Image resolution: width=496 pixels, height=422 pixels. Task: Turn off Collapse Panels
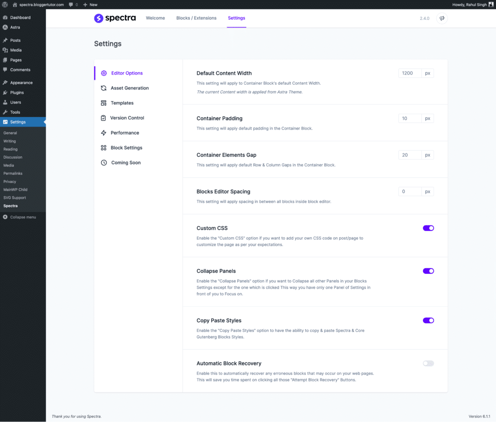[x=428, y=271]
